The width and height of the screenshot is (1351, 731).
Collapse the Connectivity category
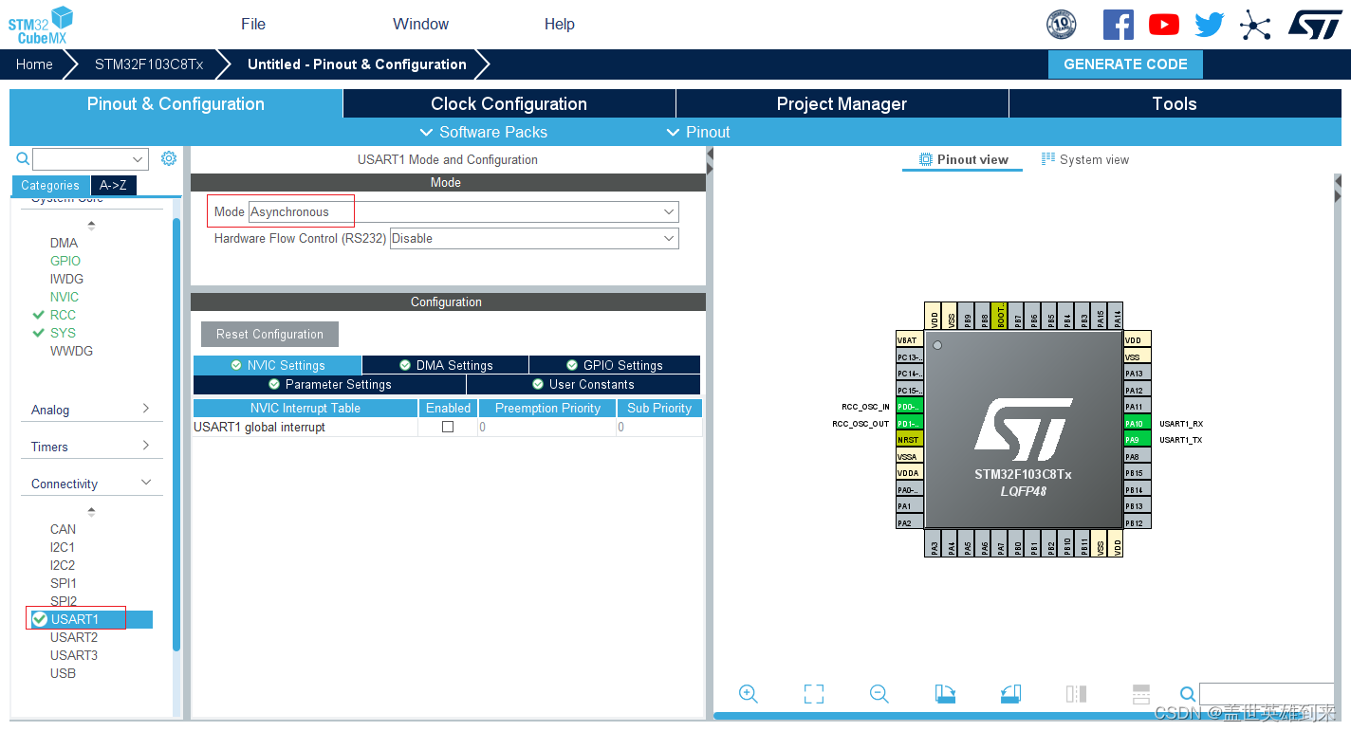pos(145,482)
